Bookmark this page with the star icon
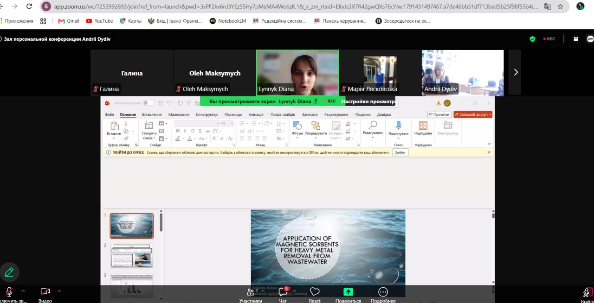 coord(560,6)
